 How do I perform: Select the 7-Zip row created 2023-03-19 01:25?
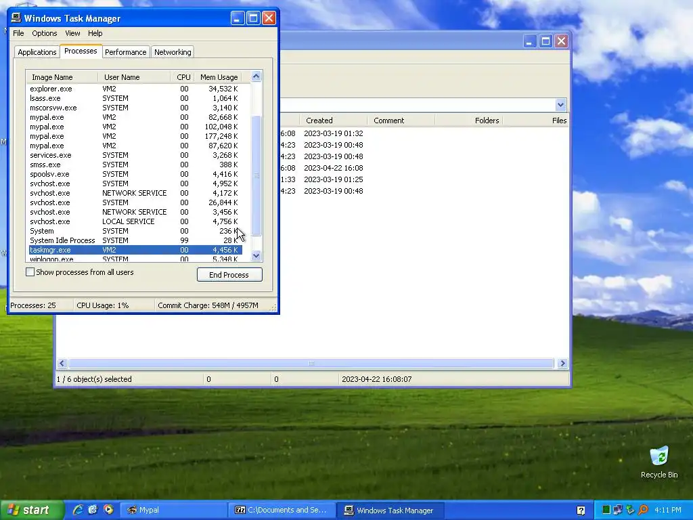(x=424, y=179)
